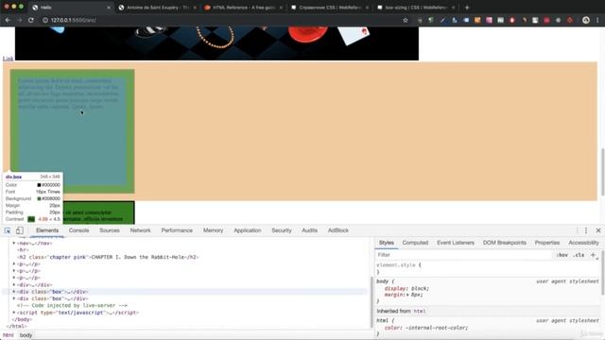Open the DevTools three-dot customize menu

pos(586,230)
